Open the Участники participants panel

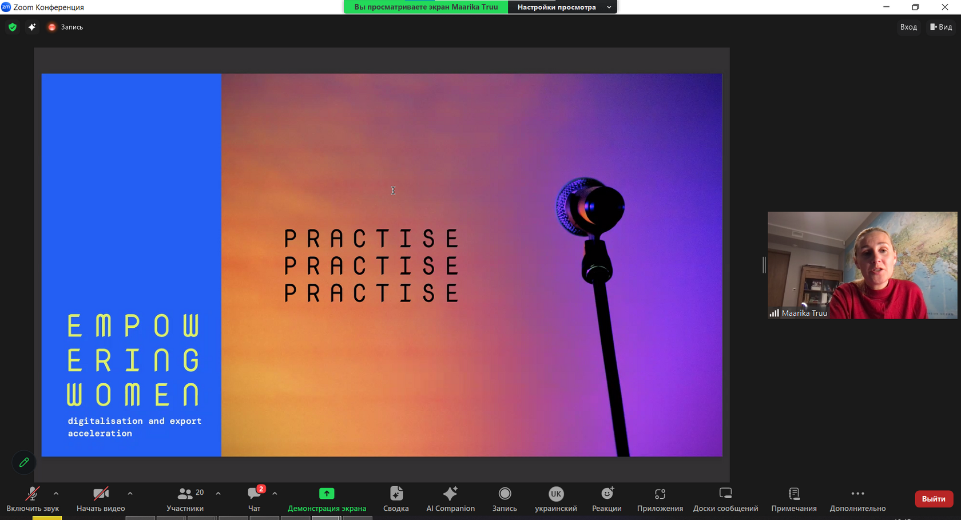pyautogui.click(x=185, y=499)
